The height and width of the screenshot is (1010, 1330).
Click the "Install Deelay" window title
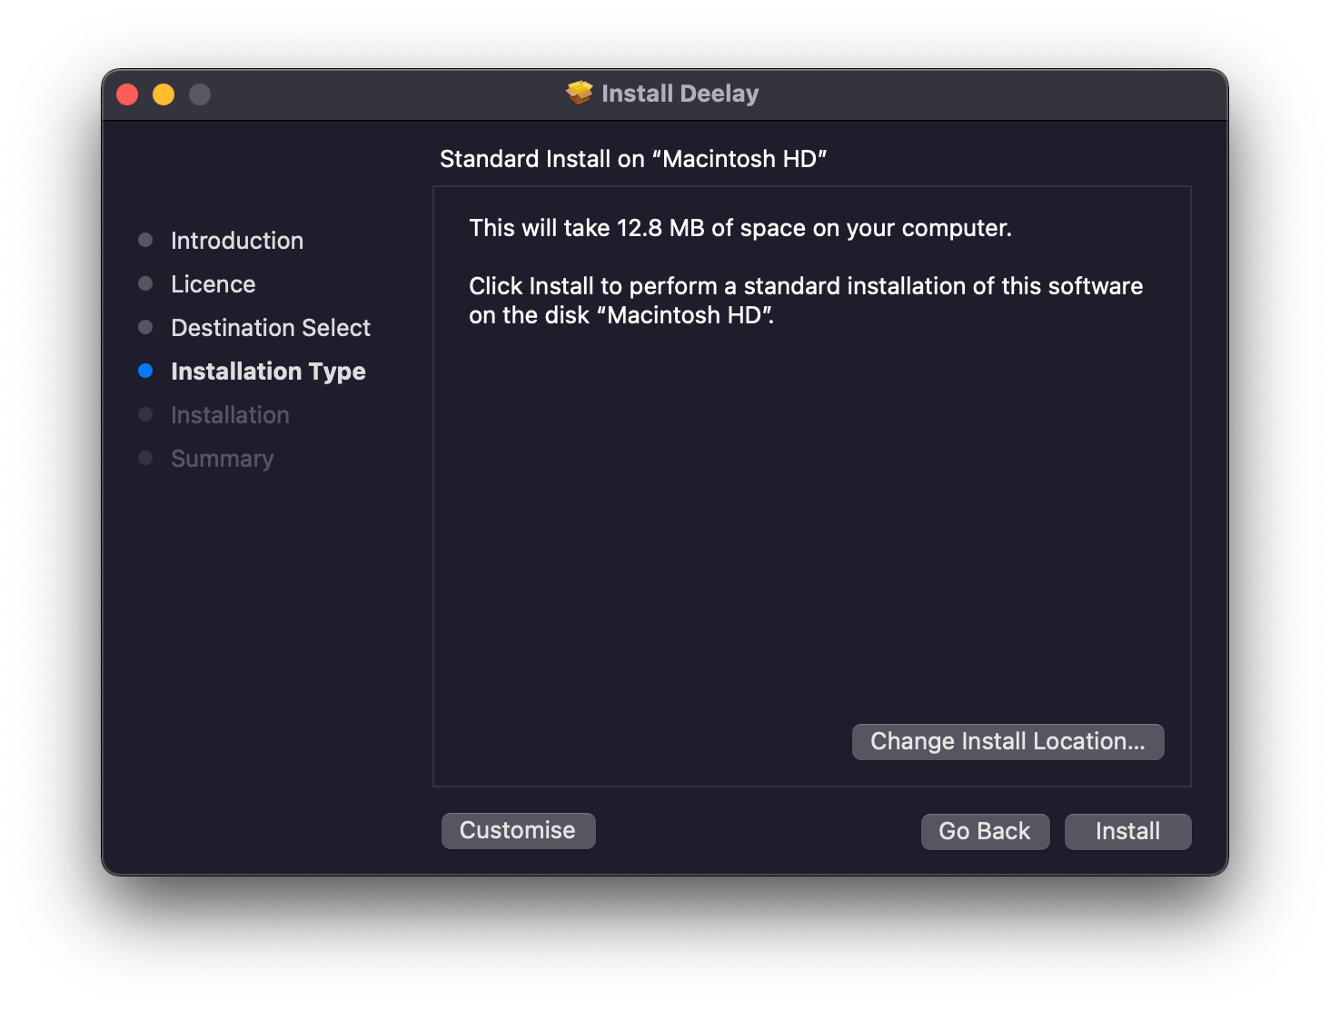point(680,94)
